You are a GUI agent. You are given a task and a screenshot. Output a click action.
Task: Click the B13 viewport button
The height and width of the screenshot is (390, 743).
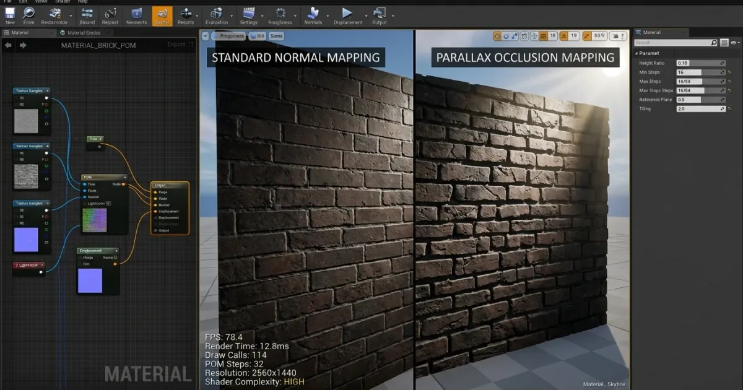pyautogui.click(x=257, y=36)
